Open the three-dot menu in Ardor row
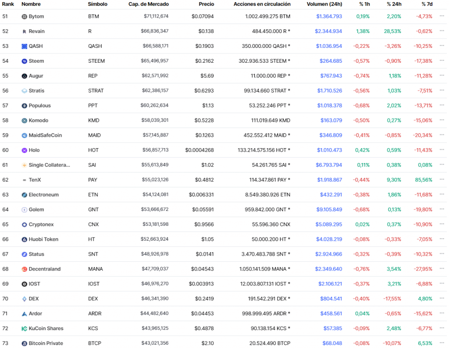 coord(442,313)
